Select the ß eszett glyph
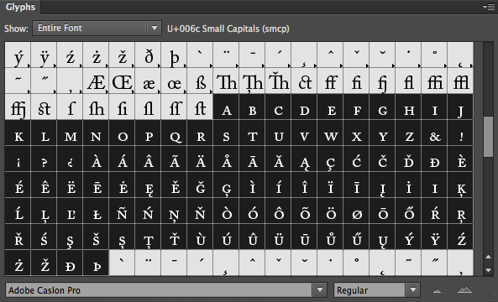Viewport: 498px width, 302px height. (200, 81)
